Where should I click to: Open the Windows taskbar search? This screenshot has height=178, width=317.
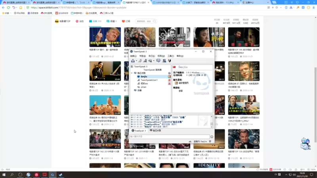pyautogui.click(x=12, y=174)
